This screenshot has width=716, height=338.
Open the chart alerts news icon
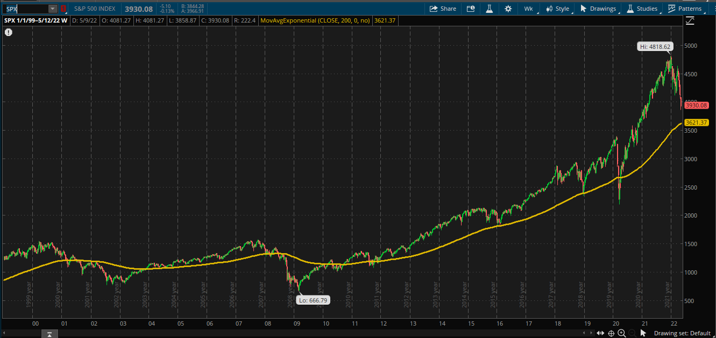(471, 9)
